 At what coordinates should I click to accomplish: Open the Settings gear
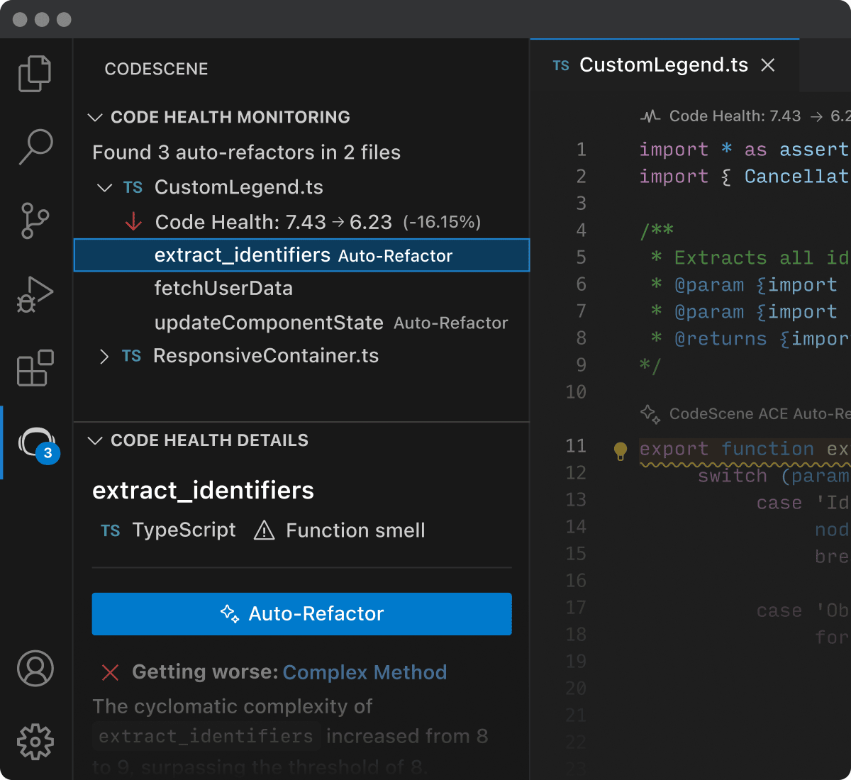point(34,742)
